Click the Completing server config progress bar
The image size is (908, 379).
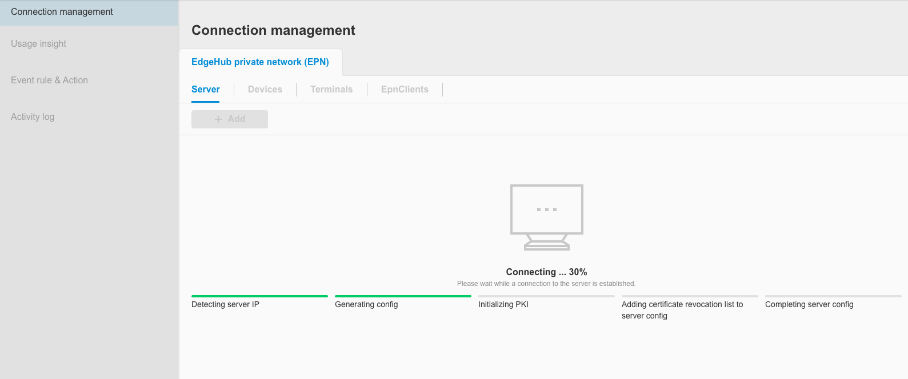[x=833, y=296]
